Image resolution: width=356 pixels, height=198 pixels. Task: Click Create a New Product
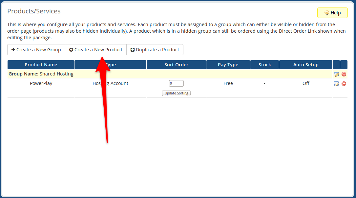point(96,50)
